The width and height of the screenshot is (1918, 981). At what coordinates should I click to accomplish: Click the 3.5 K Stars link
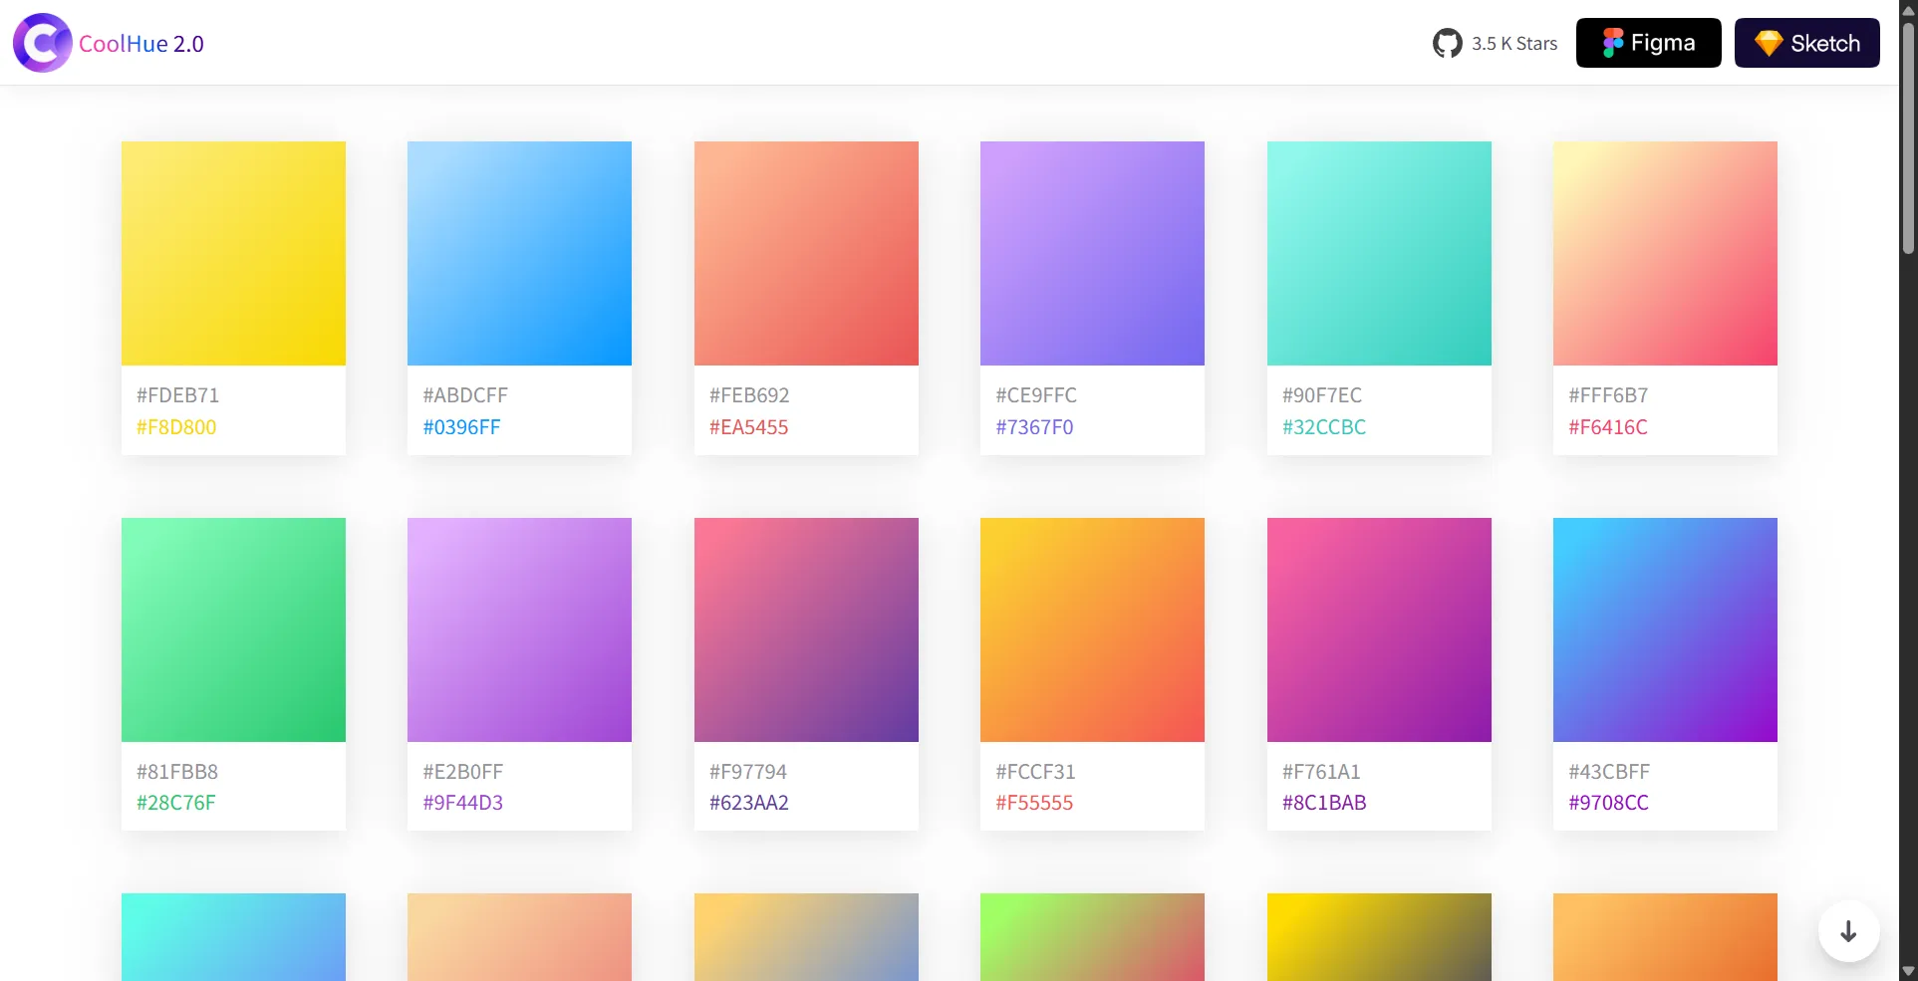coord(1513,44)
